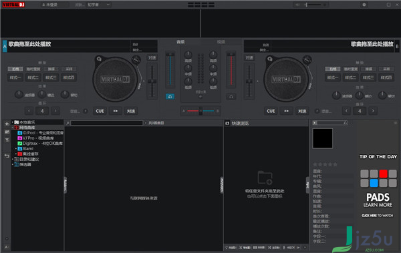The width and height of the screenshot is (401, 253).
Task: Click 对速 button above deck B pitch slider
Action: pyautogui.click(x=249, y=58)
